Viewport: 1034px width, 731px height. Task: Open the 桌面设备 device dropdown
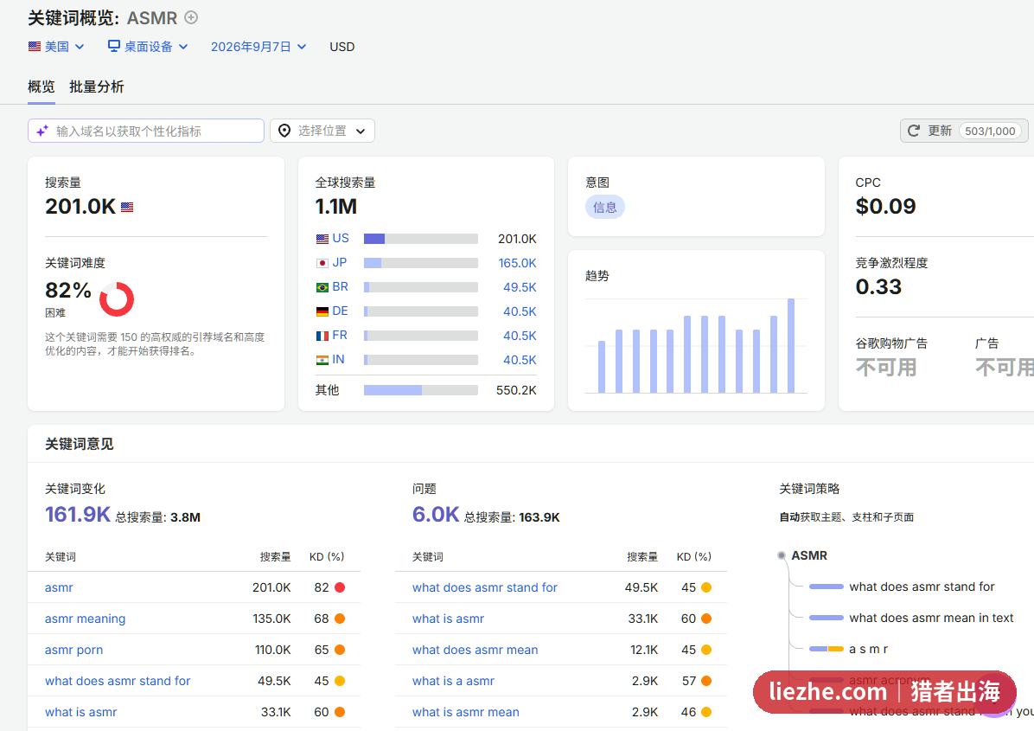click(149, 47)
